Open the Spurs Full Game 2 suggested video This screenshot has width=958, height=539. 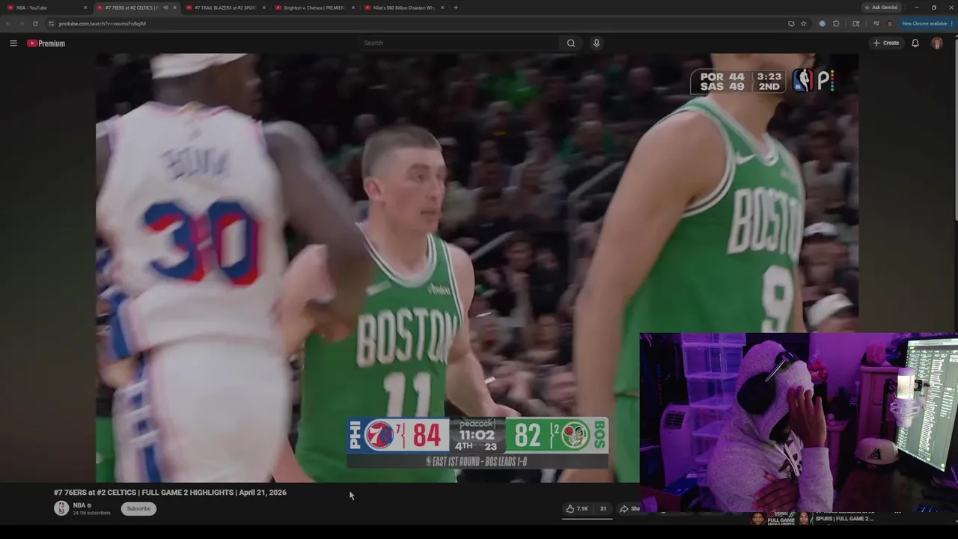tap(844, 518)
